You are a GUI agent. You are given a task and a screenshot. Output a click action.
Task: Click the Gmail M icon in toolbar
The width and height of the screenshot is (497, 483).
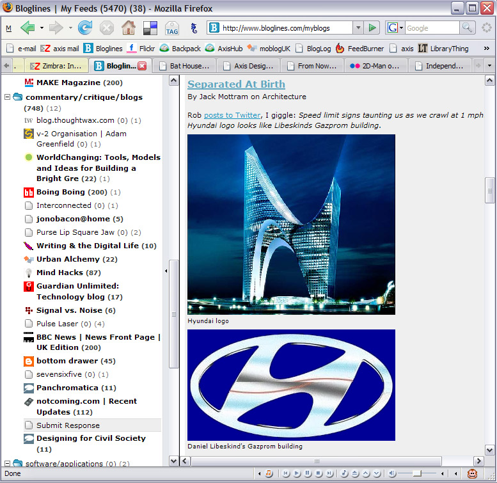[8, 29]
